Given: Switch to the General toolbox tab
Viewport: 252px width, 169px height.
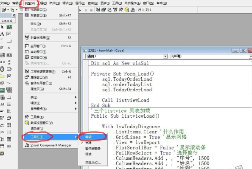Looking at the screenshot, I should (7, 21).
